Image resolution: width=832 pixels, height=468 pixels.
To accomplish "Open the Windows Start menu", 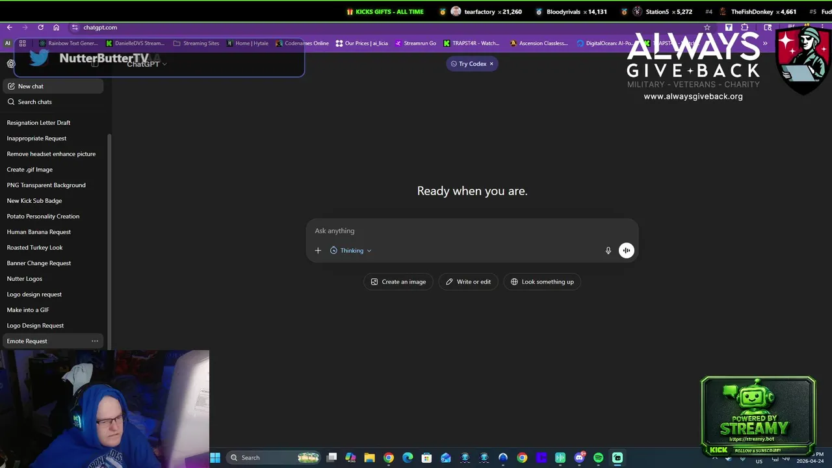I will [214, 458].
